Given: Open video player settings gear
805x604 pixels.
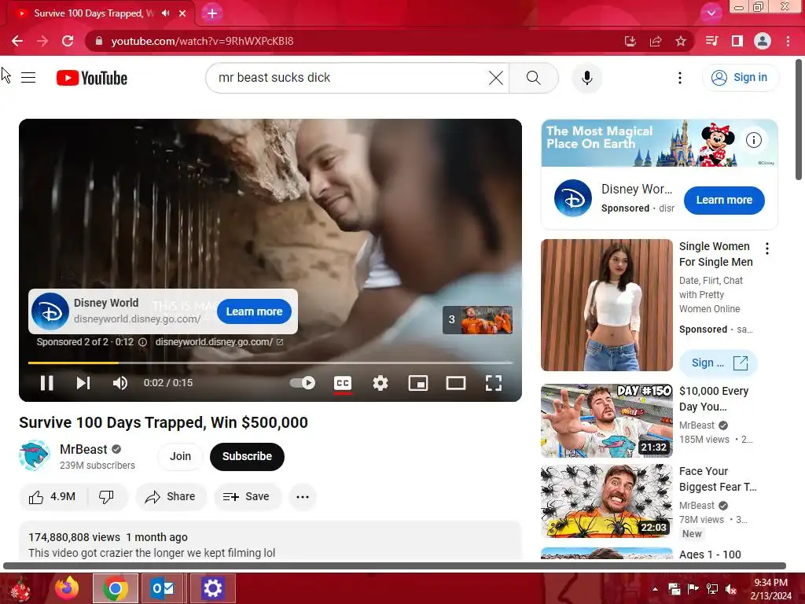Looking at the screenshot, I should [x=380, y=383].
